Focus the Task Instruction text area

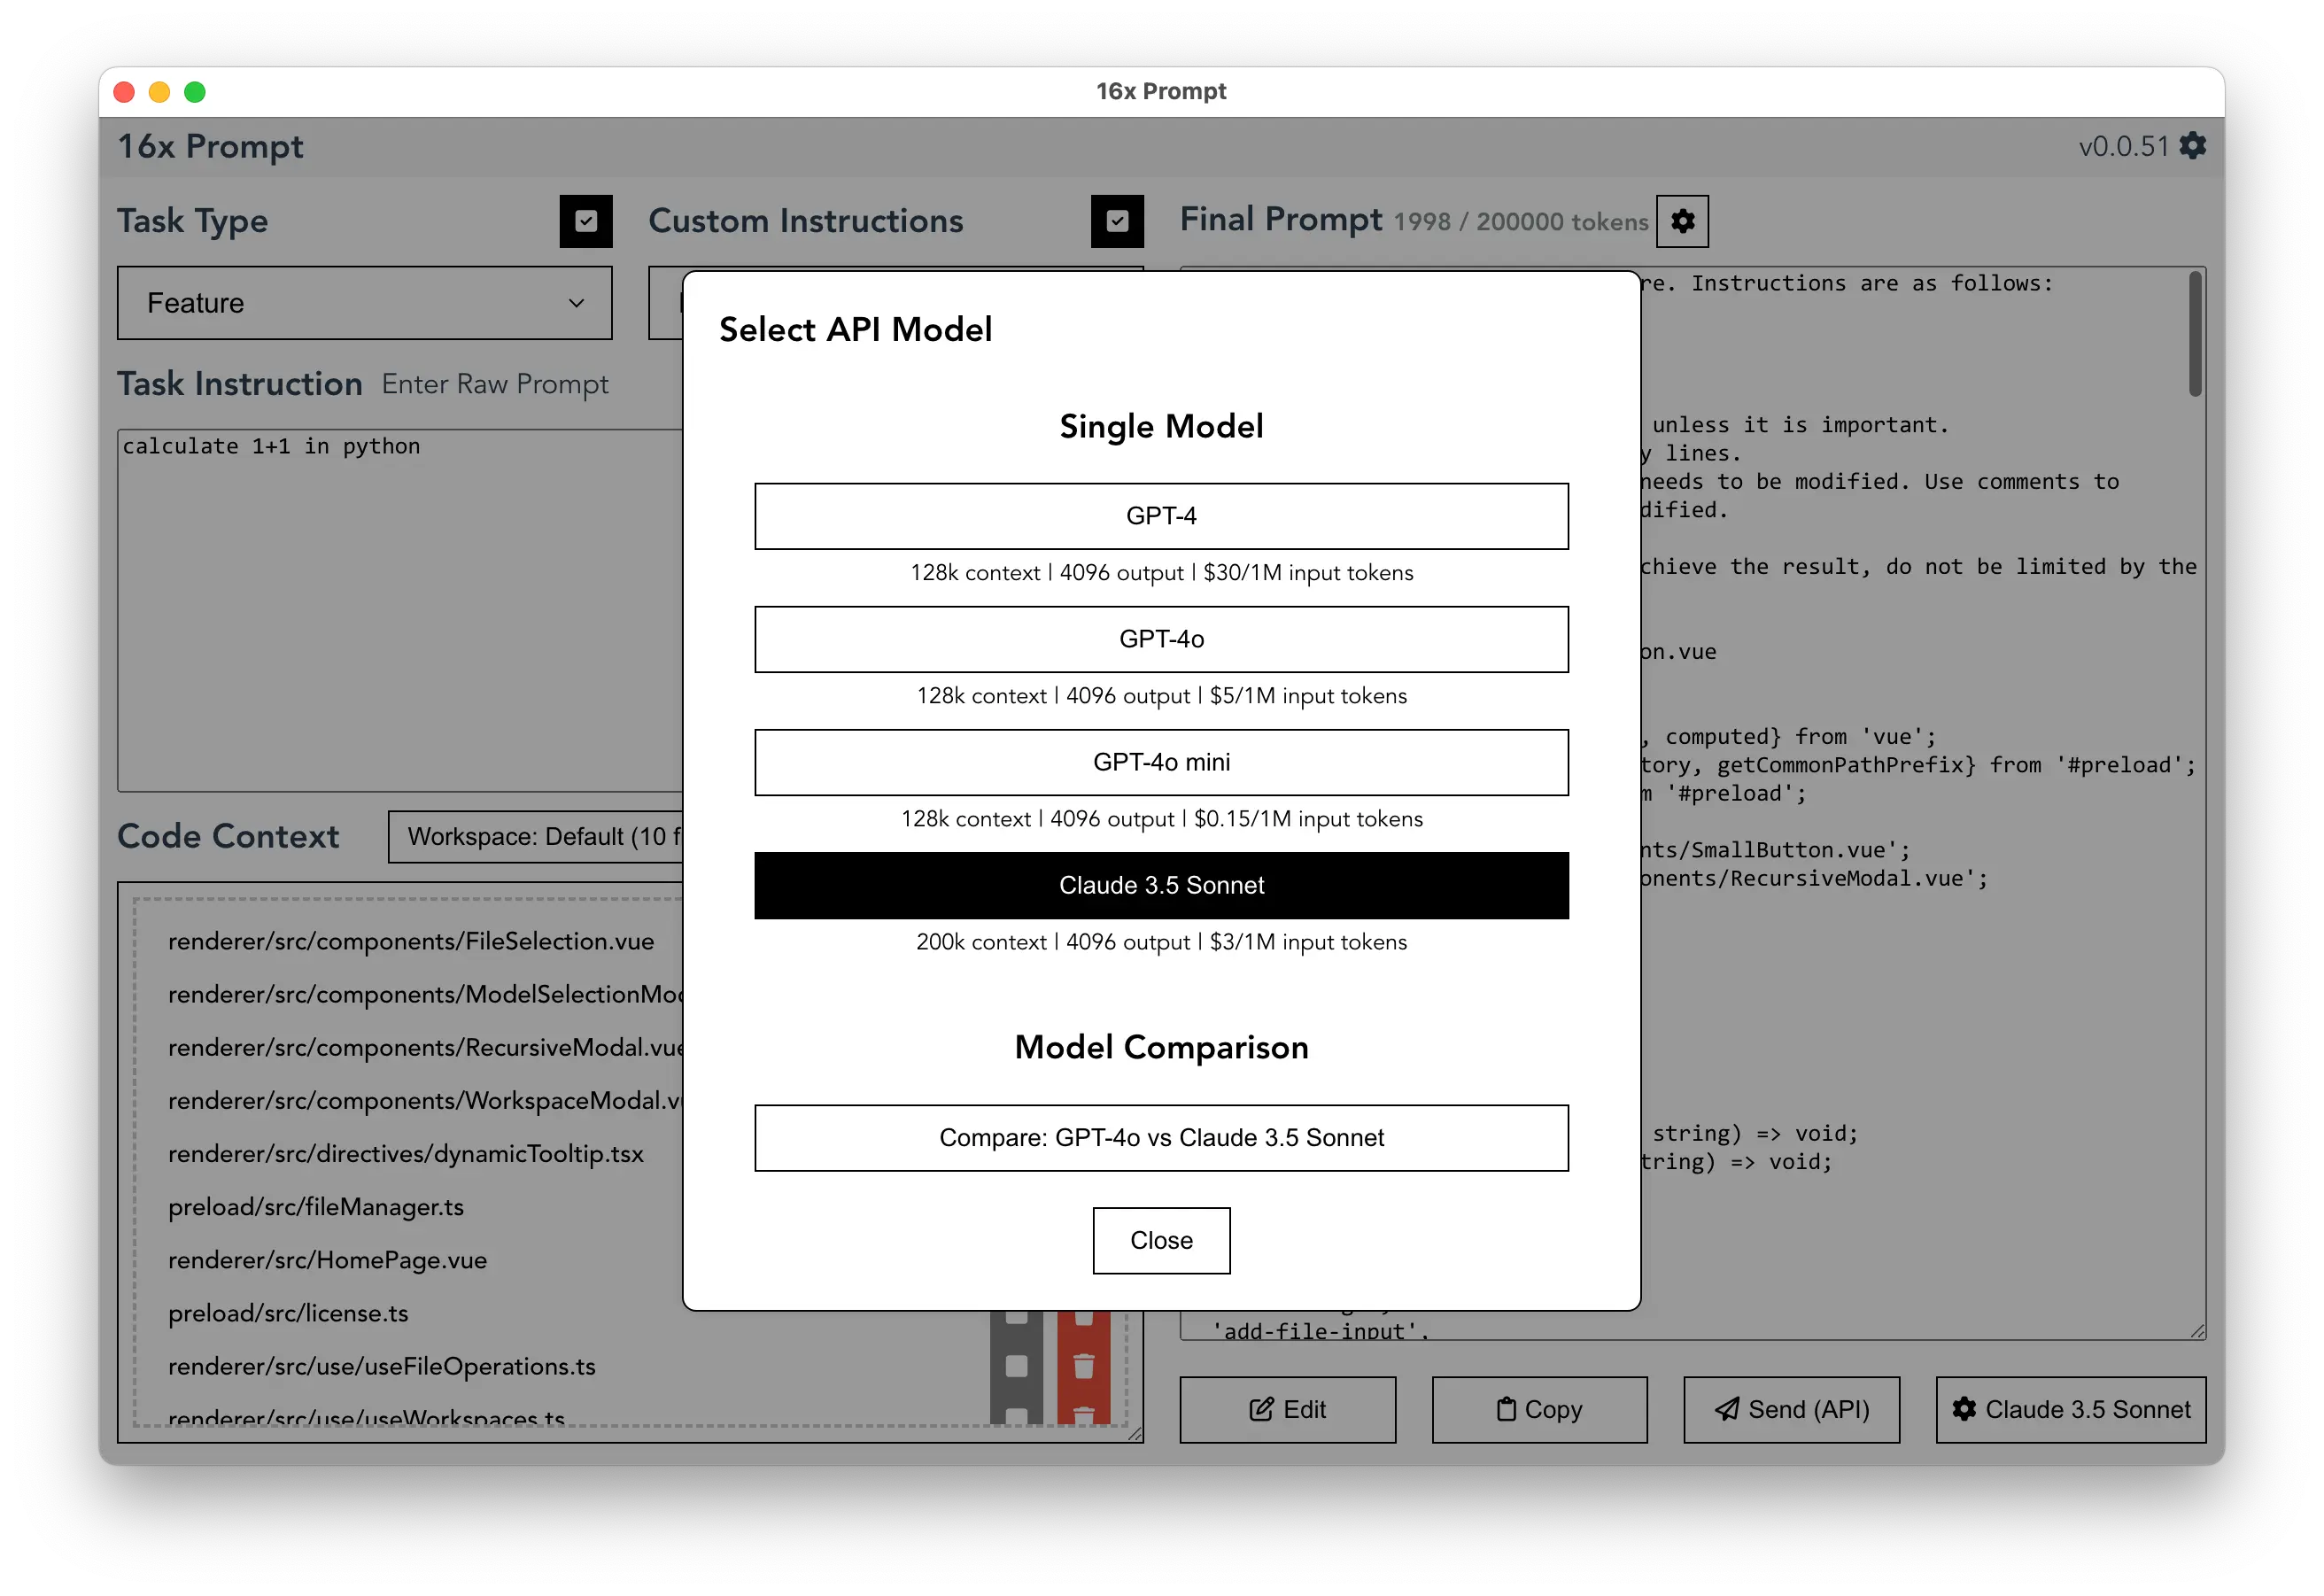(400, 610)
